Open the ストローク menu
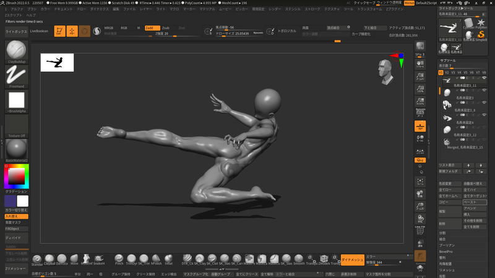This screenshot has height=278, width=495. coord(312,10)
